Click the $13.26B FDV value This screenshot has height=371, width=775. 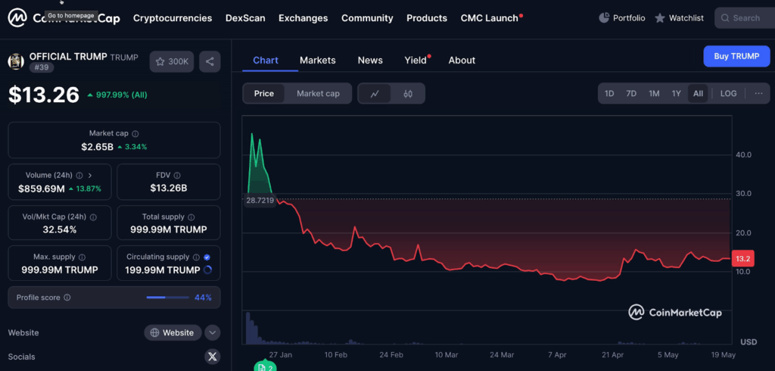[x=169, y=188]
